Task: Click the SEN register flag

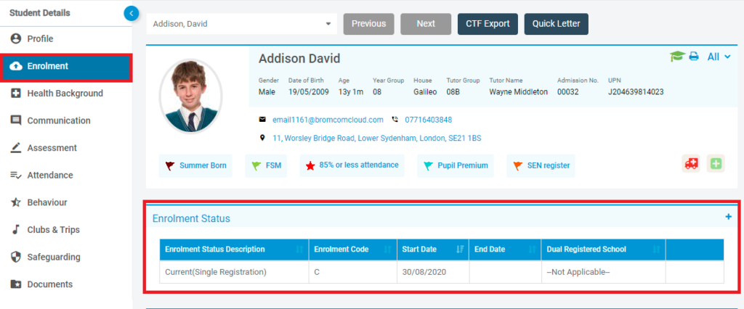Action: click(541, 166)
